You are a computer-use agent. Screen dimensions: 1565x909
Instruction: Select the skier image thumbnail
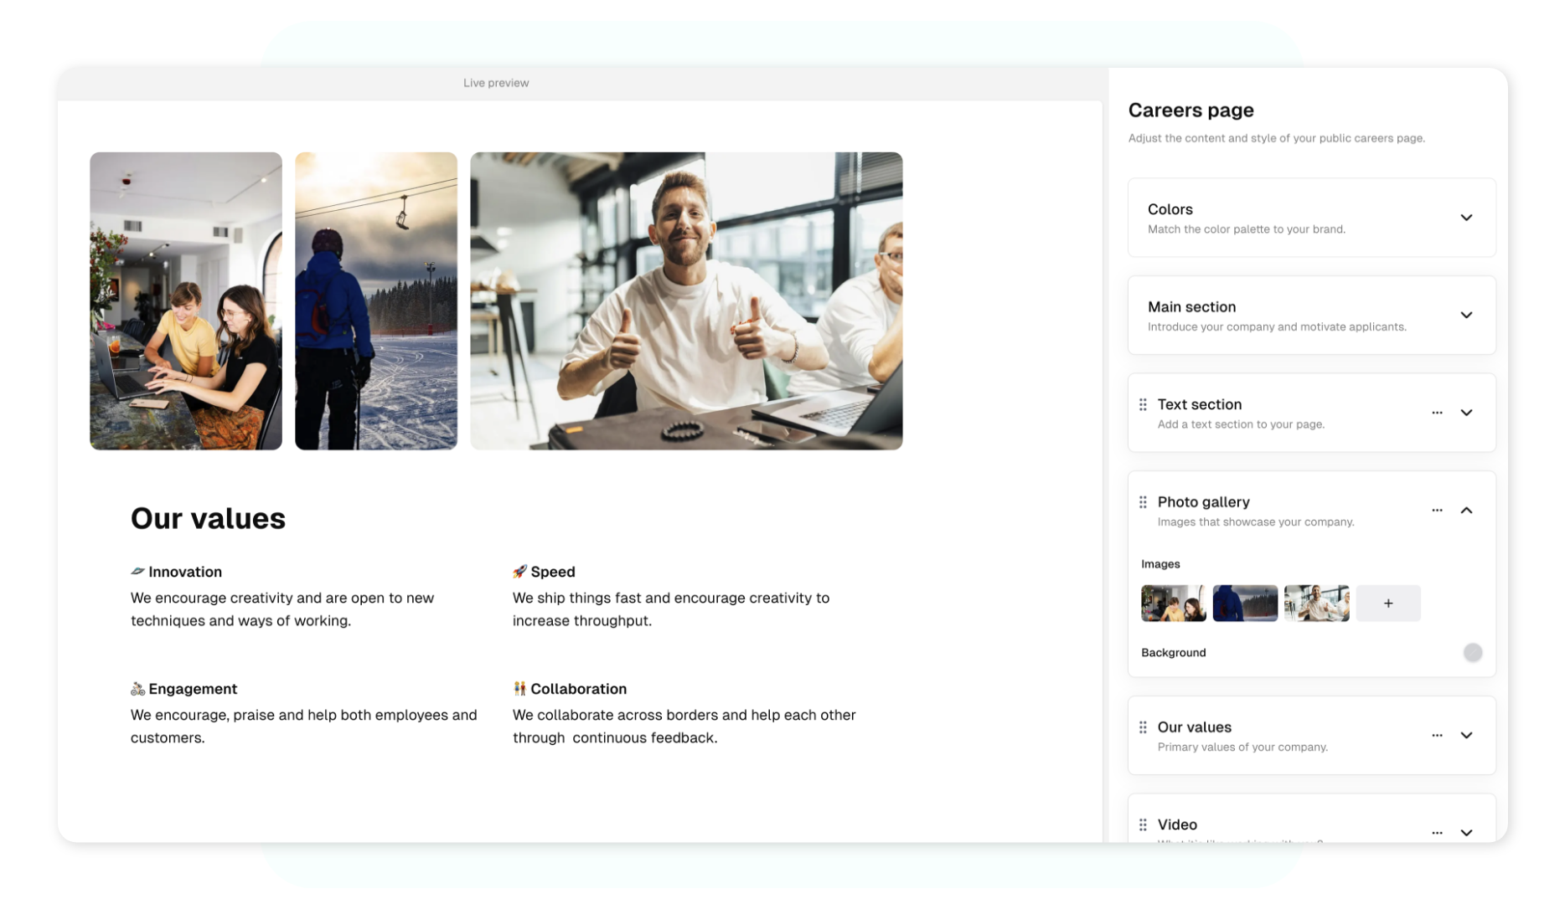click(x=1245, y=603)
